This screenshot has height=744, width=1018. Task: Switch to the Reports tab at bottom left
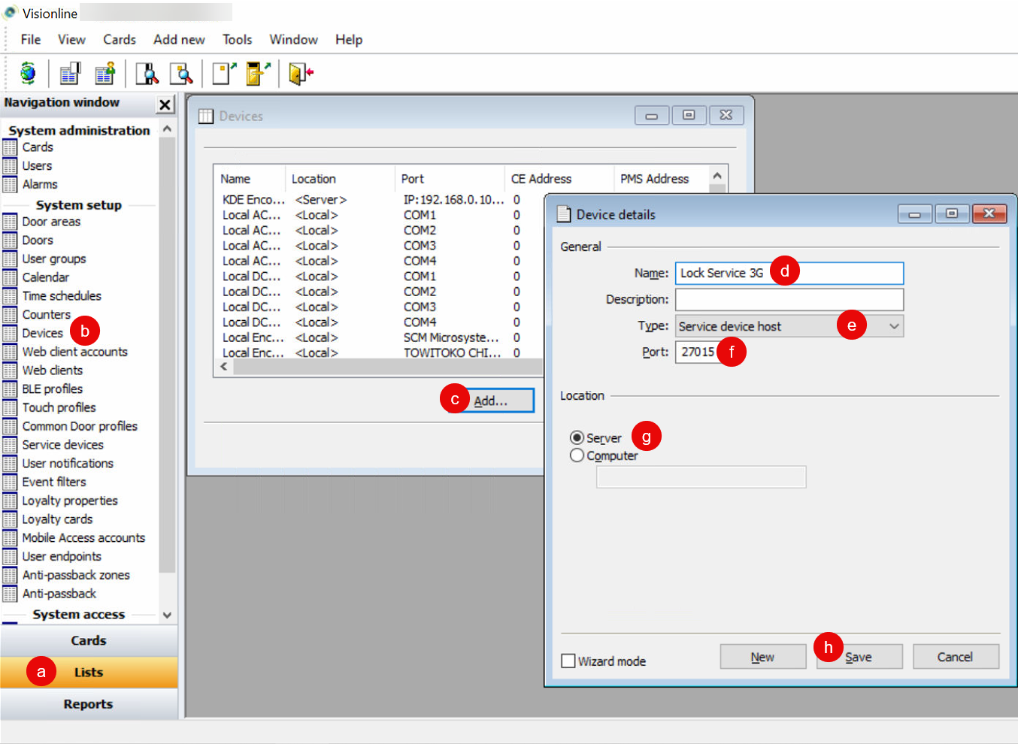tap(88, 704)
